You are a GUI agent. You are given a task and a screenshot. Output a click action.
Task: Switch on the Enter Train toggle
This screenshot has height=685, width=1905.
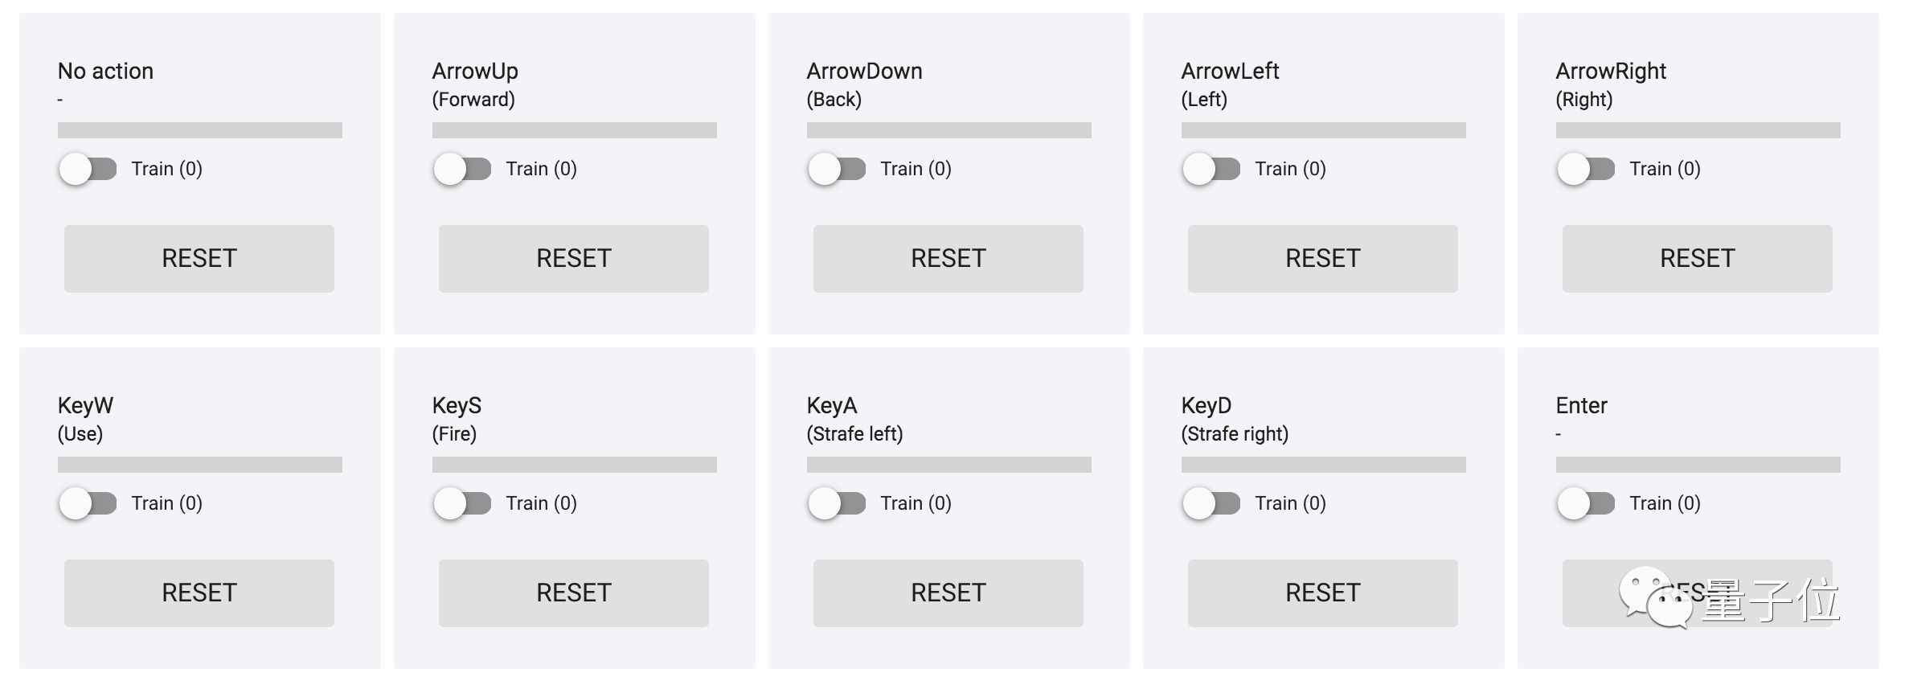point(1586,503)
